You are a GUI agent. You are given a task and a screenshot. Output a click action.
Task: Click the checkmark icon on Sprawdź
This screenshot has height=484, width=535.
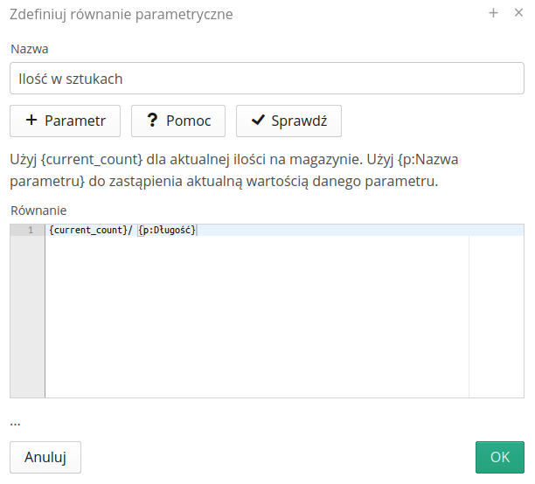[258, 121]
